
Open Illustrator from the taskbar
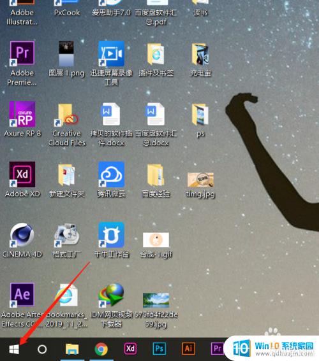188,349
